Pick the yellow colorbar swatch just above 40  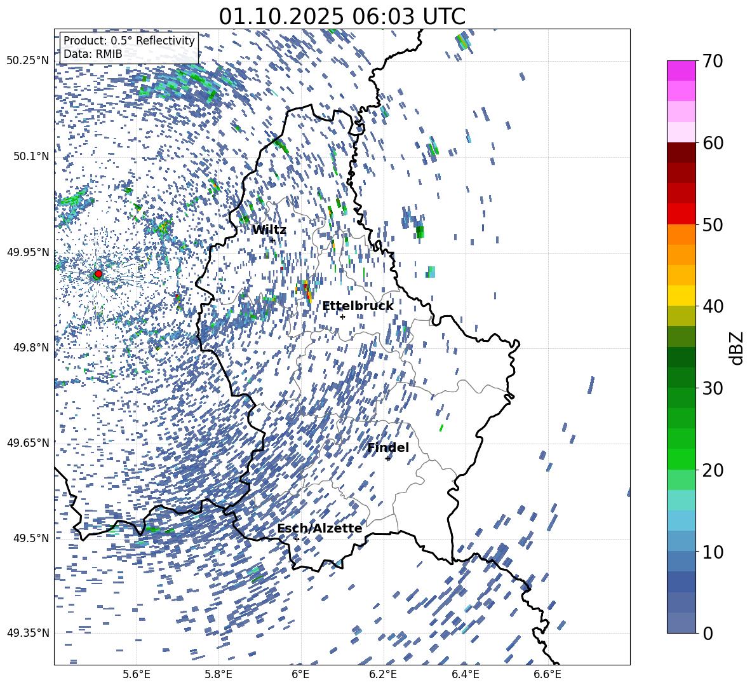coord(681,296)
